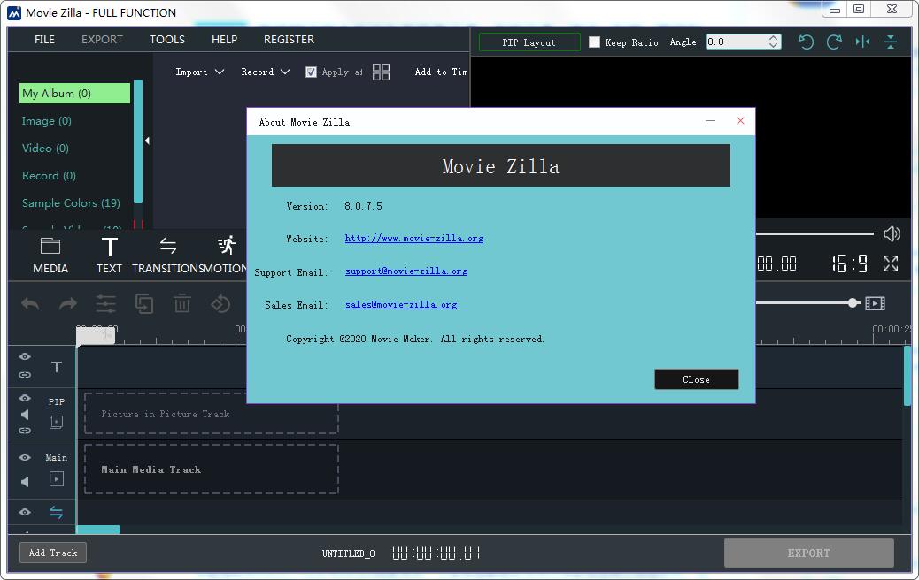Adjust the timeline zoom slider handle

point(853,303)
